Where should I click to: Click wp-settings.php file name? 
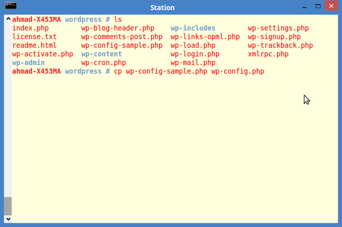pyautogui.click(x=278, y=28)
